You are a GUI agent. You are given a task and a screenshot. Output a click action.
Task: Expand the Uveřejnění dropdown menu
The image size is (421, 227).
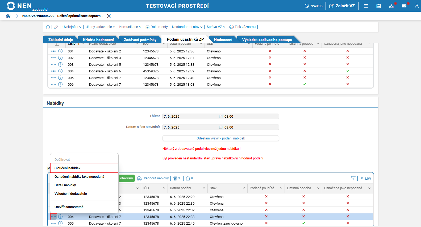72,27
